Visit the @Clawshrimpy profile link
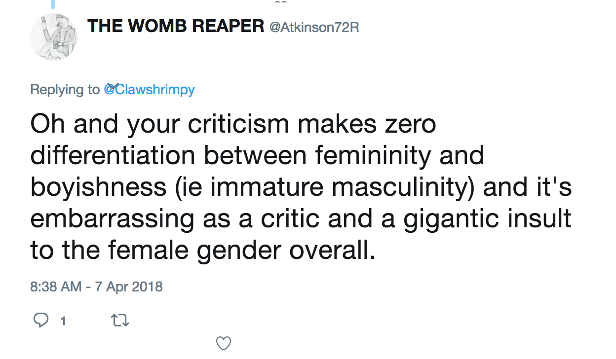Viewport: 616px width, 359px height. click(x=150, y=90)
